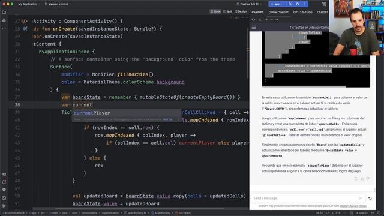
Task: Click the X icon in the ChatGPT toolbar
Action: [260, 20]
